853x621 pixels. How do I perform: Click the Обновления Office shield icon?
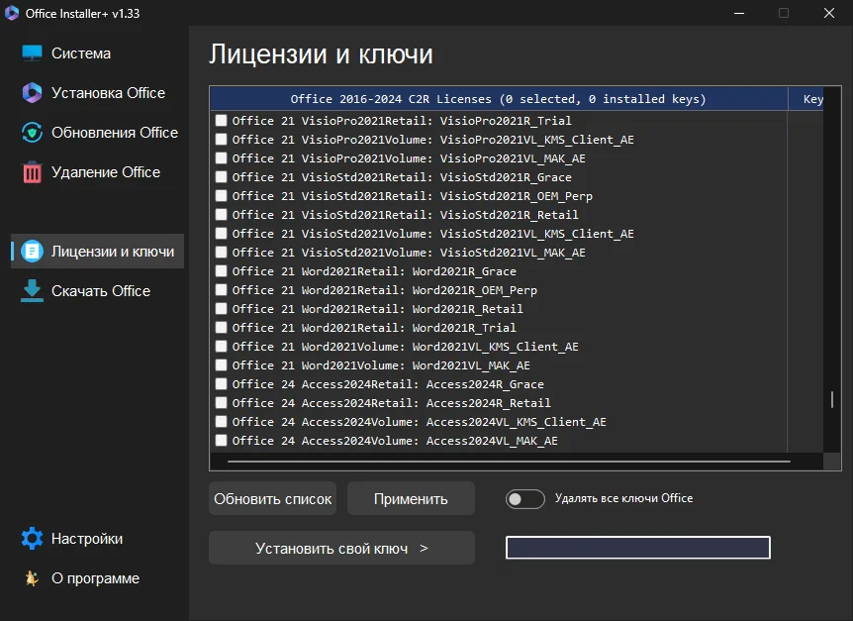click(33, 133)
